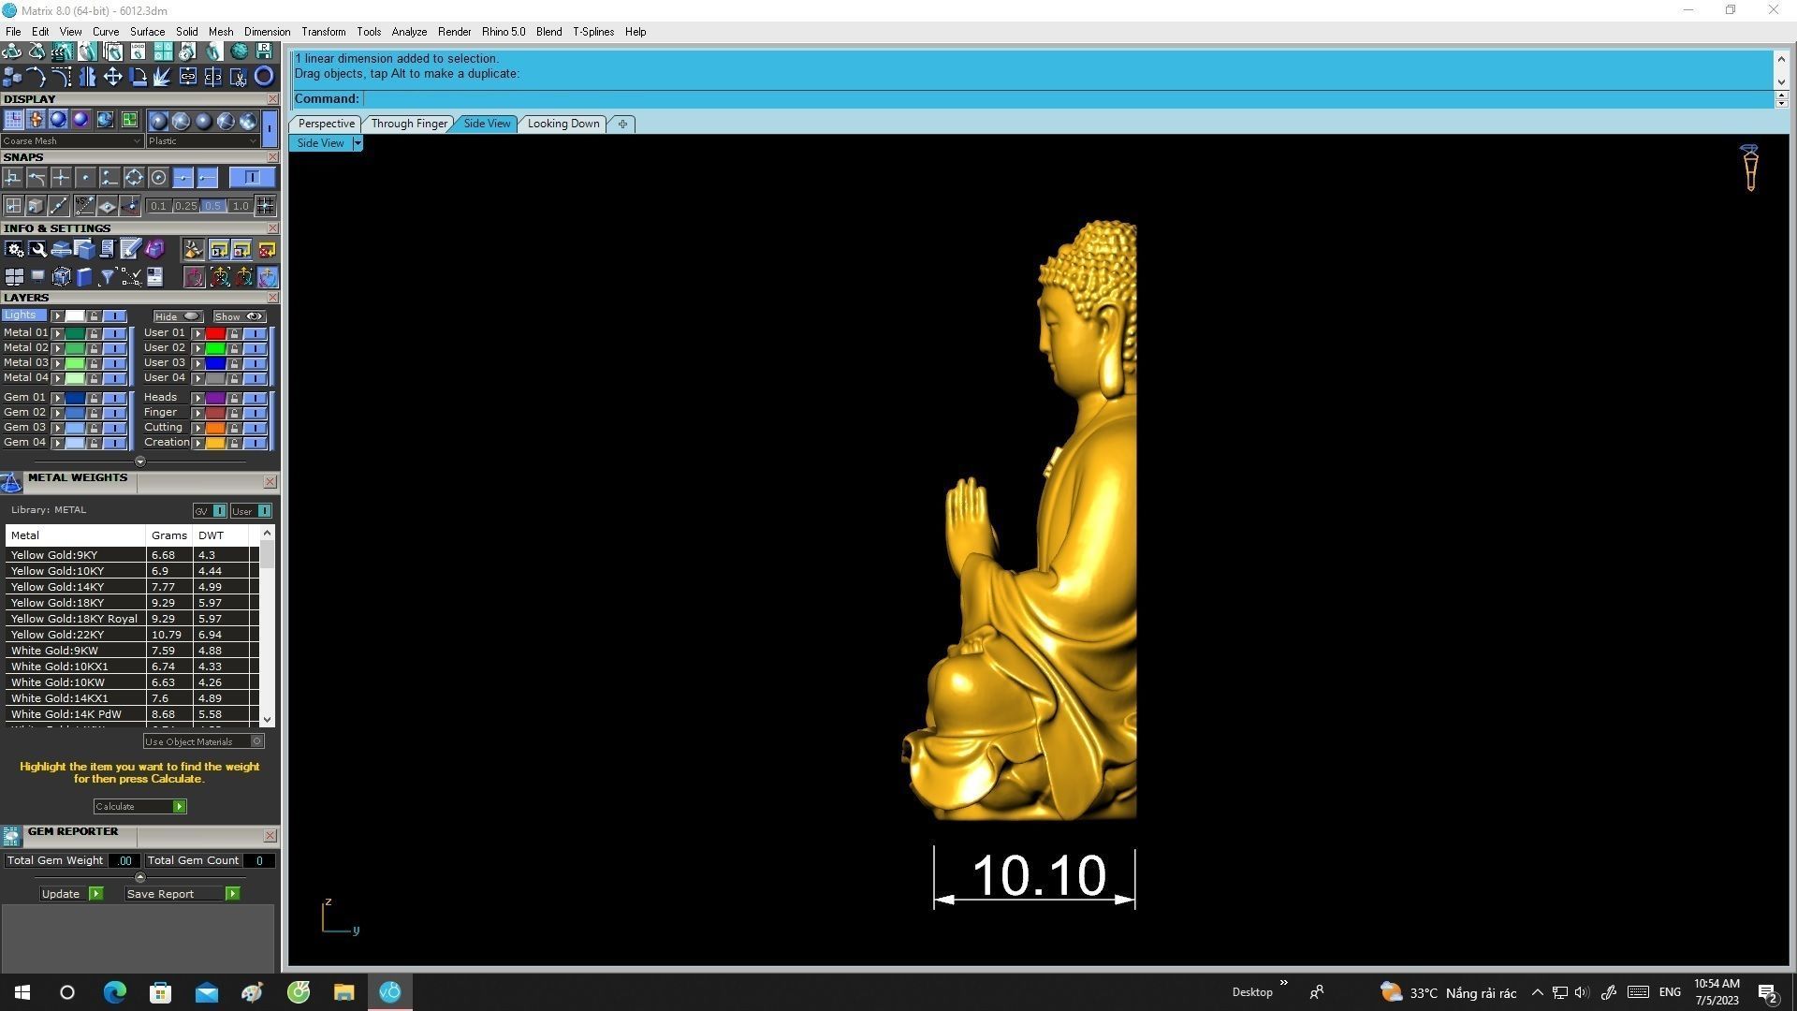
Task: Toggle lock on Metal 02 layer
Action: 94,348
